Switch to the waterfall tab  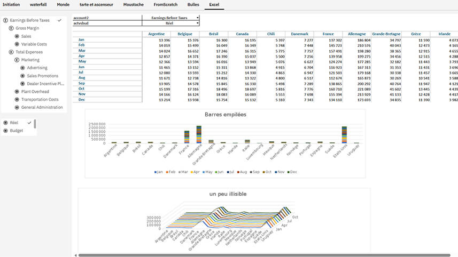38,5
